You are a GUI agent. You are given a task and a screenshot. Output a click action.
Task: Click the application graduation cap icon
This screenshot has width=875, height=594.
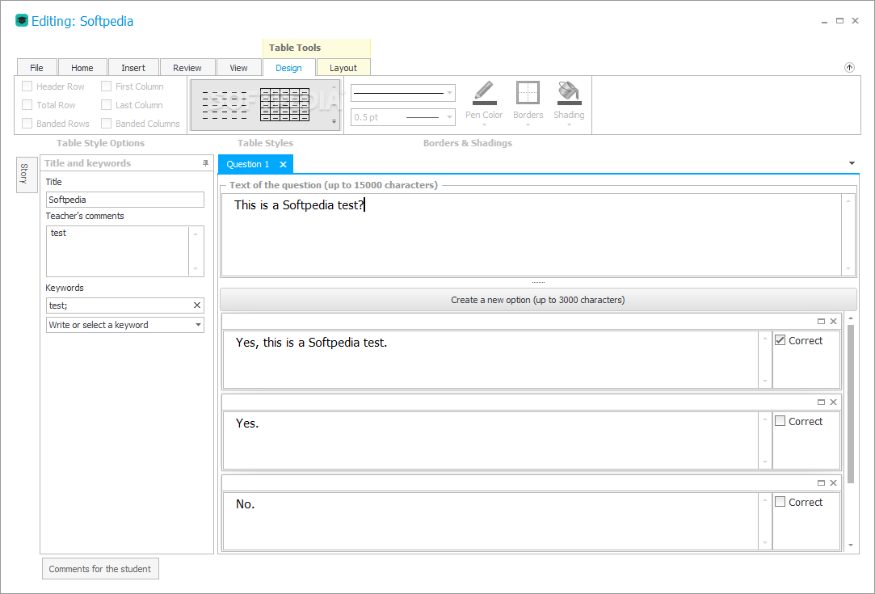(21, 21)
